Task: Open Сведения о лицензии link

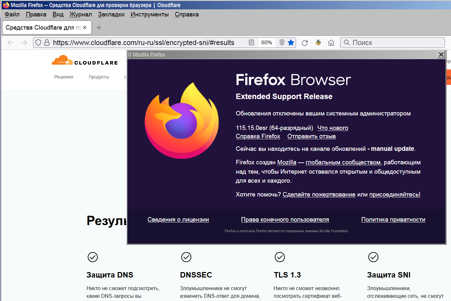Action: 178,220
